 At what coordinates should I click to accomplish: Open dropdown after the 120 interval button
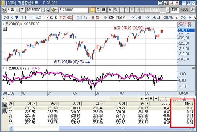pyautogui.click(x=168, y=10)
